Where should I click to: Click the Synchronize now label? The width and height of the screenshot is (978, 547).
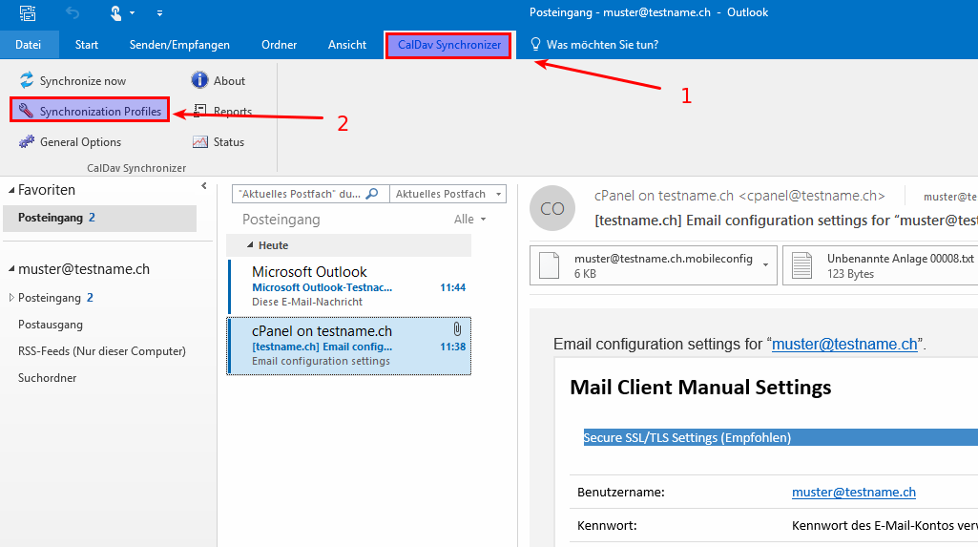click(83, 81)
